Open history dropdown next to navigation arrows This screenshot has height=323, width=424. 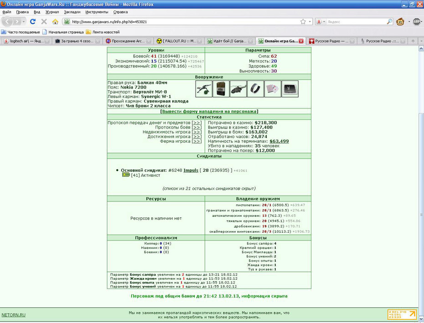[x=24, y=21]
